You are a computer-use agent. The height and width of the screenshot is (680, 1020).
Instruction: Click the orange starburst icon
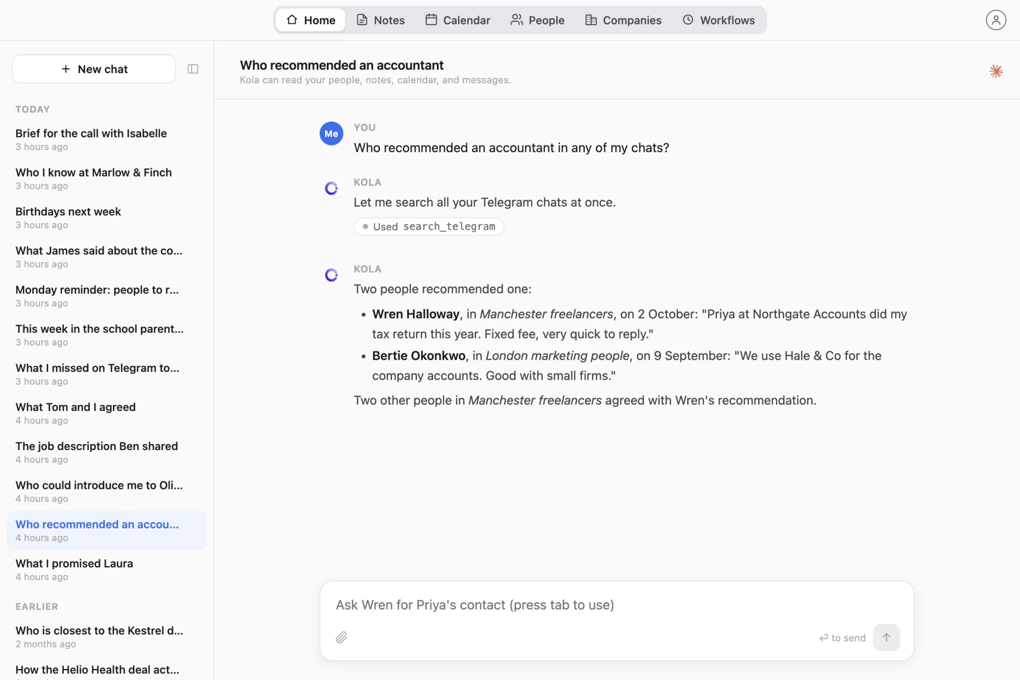[x=996, y=71]
